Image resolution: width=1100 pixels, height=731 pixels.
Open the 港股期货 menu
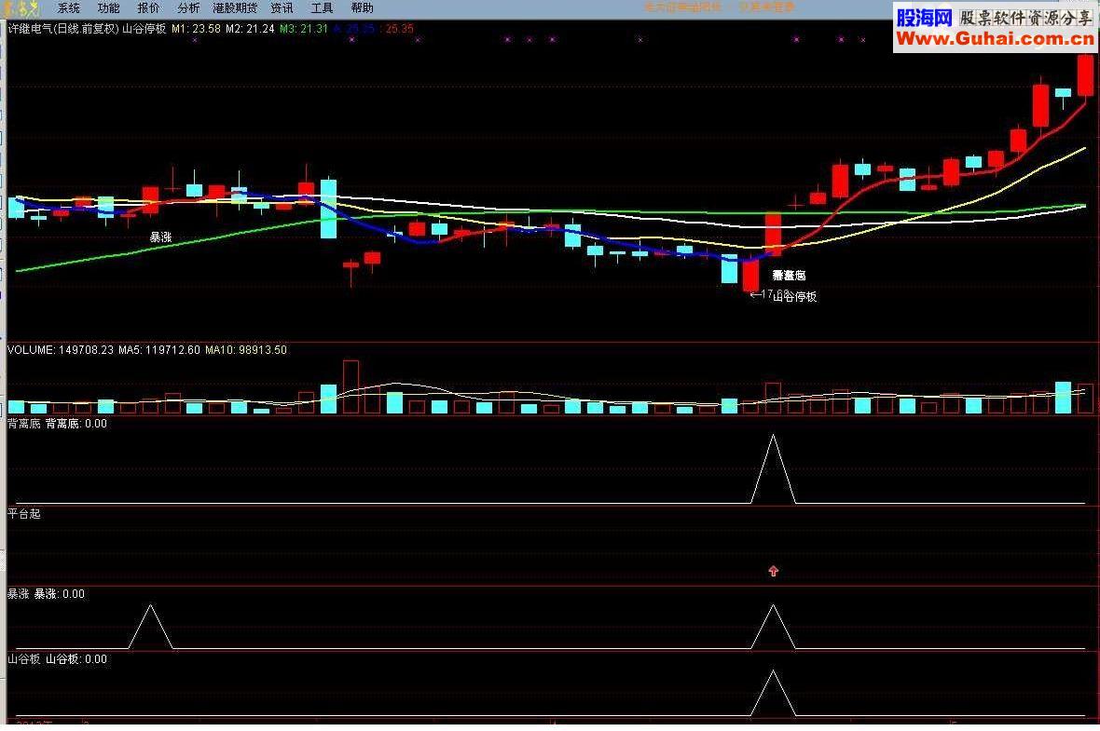pos(235,8)
